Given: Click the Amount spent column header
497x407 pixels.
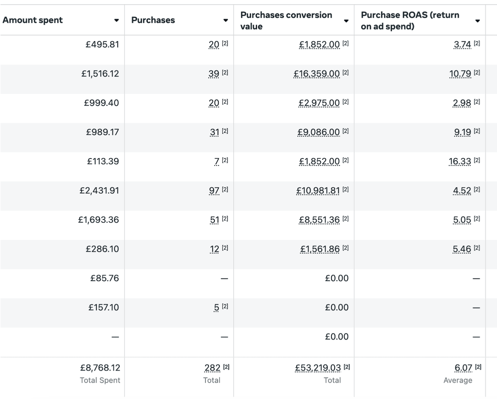Looking at the screenshot, I should coord(32,20).
